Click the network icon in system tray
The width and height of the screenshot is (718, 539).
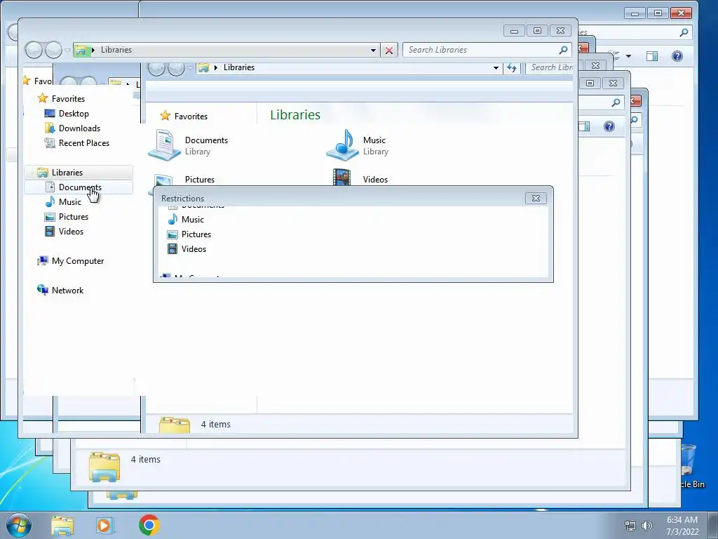(630, 526)
